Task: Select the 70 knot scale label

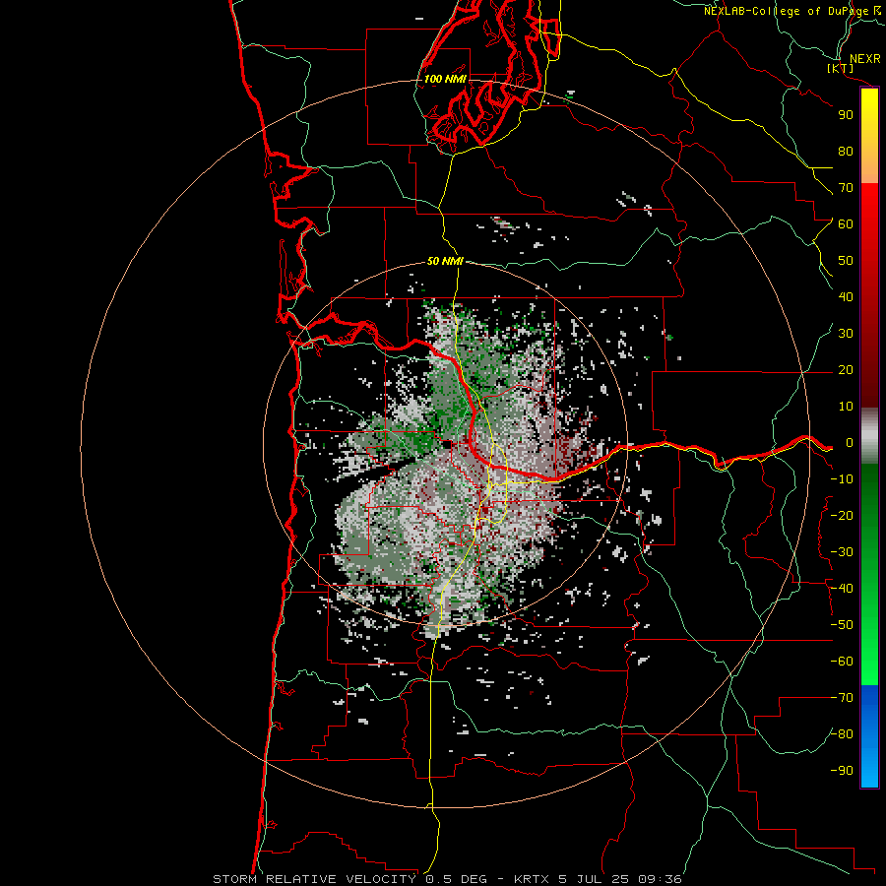Action: coord(846,188)
